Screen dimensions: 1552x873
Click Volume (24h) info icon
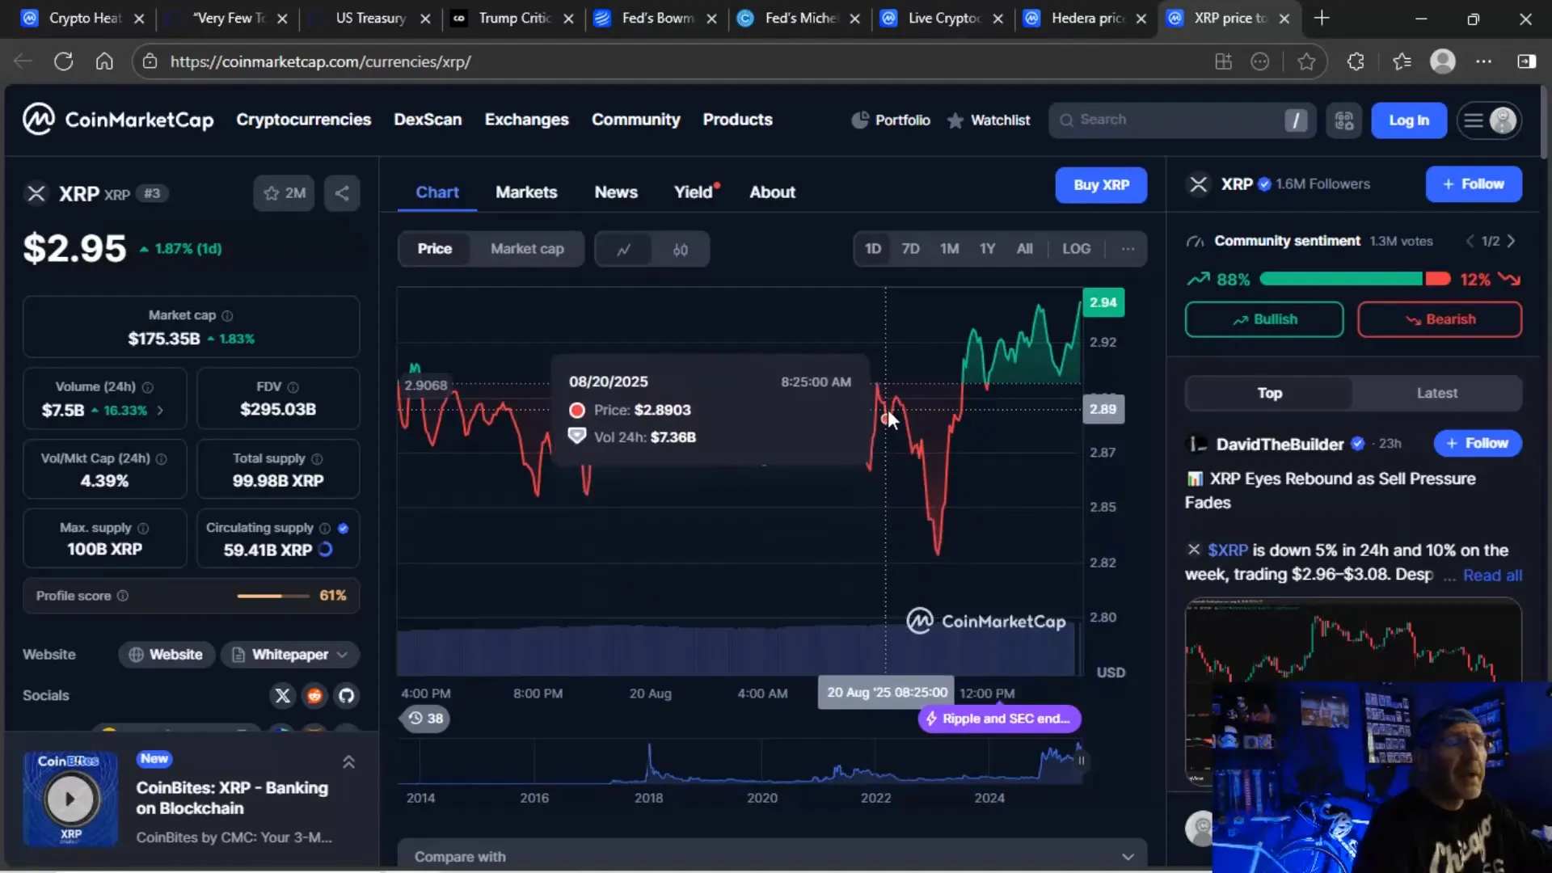click(x=148, y=387)
